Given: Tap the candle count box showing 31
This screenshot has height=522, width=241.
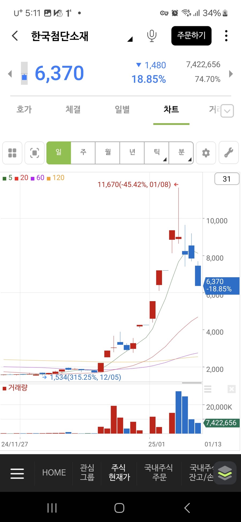Looking at the screenshot, I should coord(227,179).
